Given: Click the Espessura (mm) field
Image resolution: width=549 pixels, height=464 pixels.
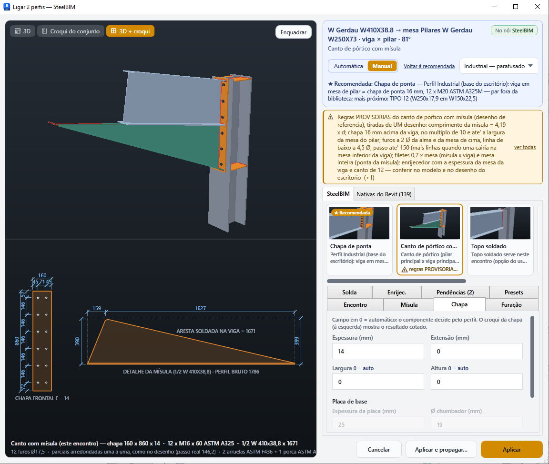Looking at the screenshot, I should (x=378, y=351).
